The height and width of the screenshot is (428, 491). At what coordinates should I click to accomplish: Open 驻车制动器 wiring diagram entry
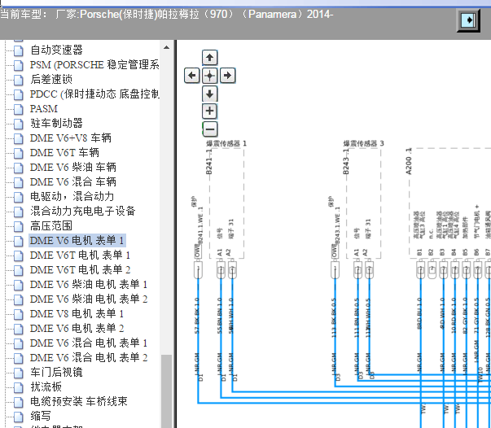point(56,123)
